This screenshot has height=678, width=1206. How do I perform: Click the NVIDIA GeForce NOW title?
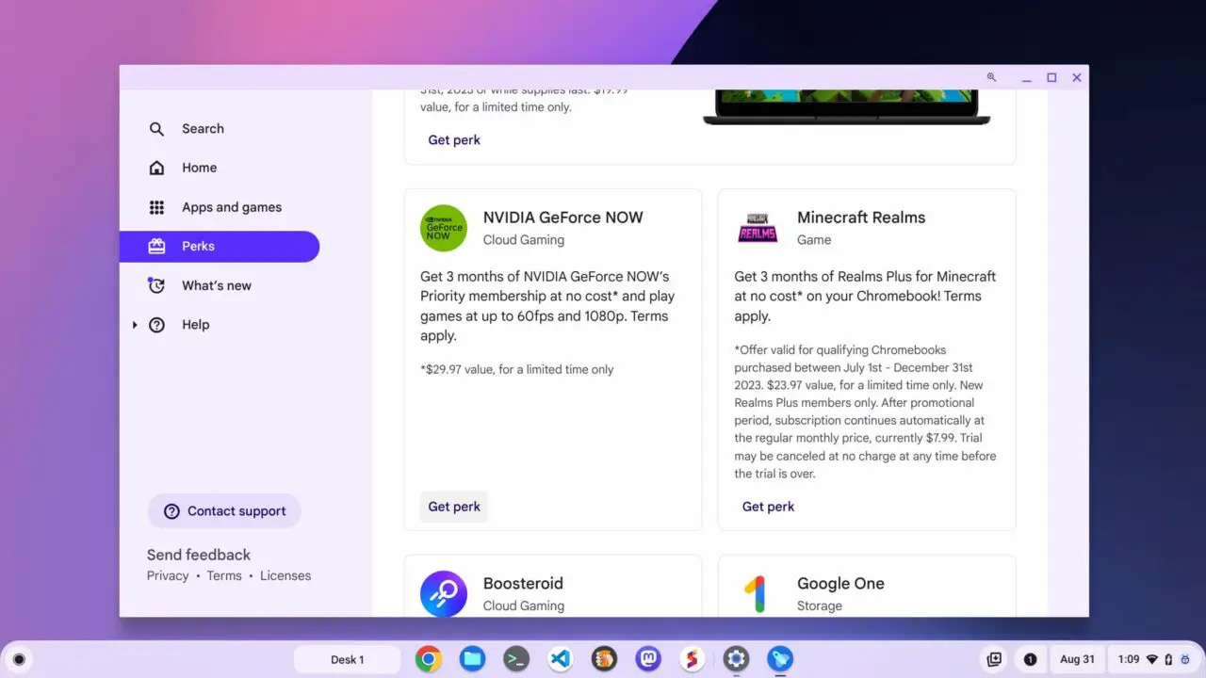point(562,218)
